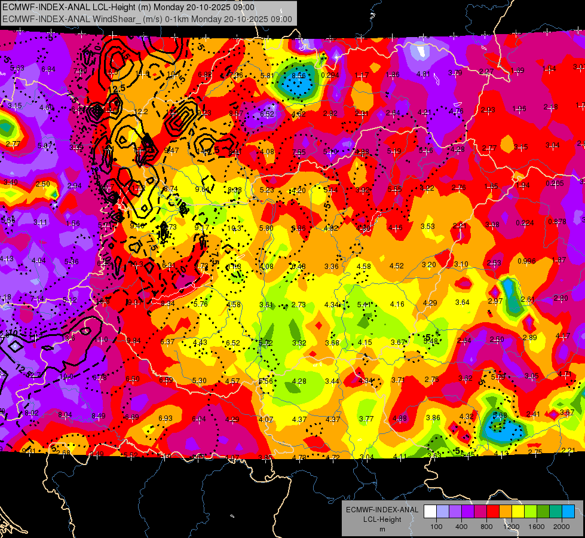Click the wind shear value 0.996
The image size is (585, 538).
526,261
